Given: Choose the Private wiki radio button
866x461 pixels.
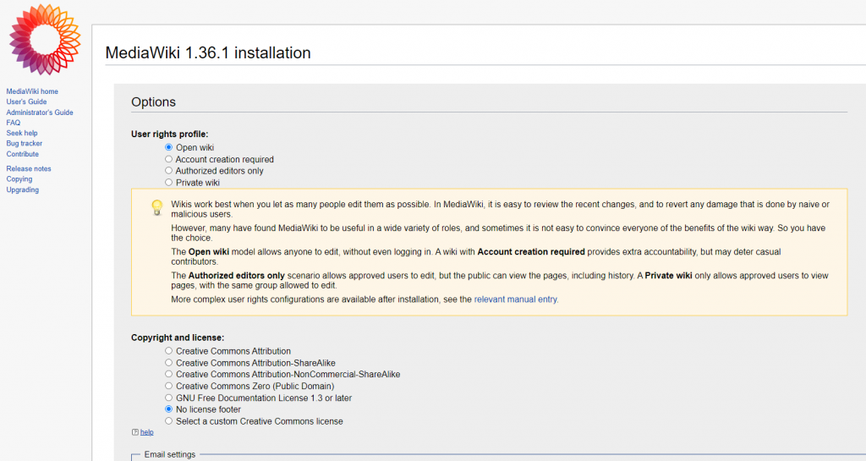Looking at the screenshot, I should (x=169, y=183).
